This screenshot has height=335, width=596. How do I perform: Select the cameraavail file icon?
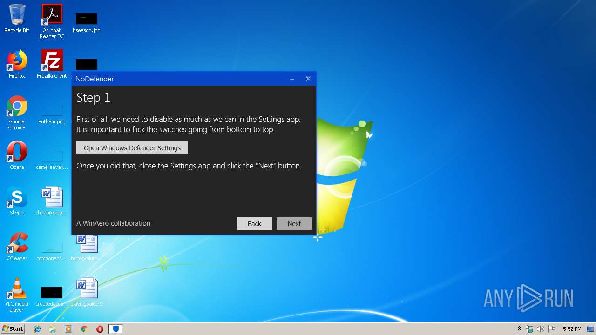[x=52, y=160]
